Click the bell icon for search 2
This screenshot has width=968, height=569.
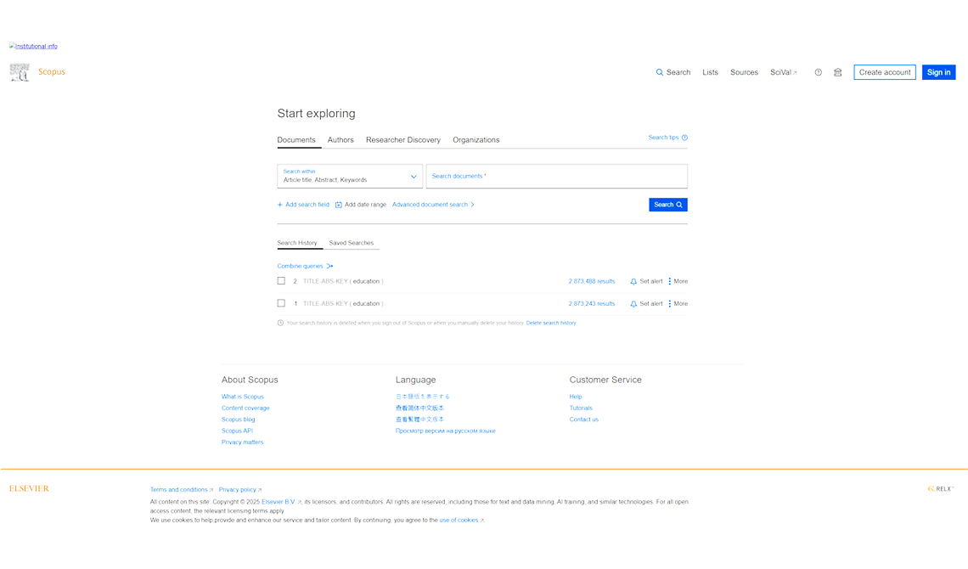click(633, 281)
